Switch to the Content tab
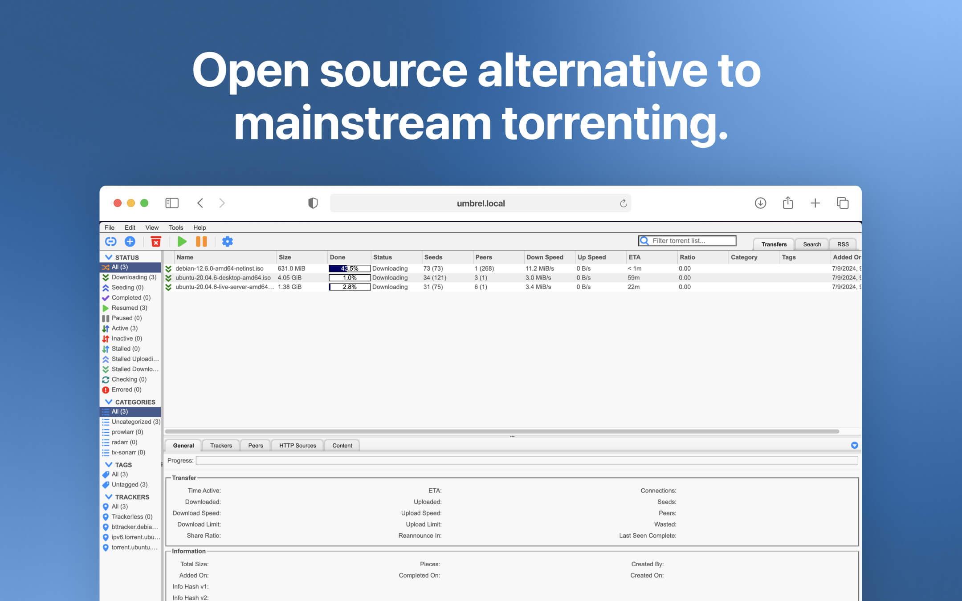The width and height of the screenshot is (962, 601). (x=342, y=445)
